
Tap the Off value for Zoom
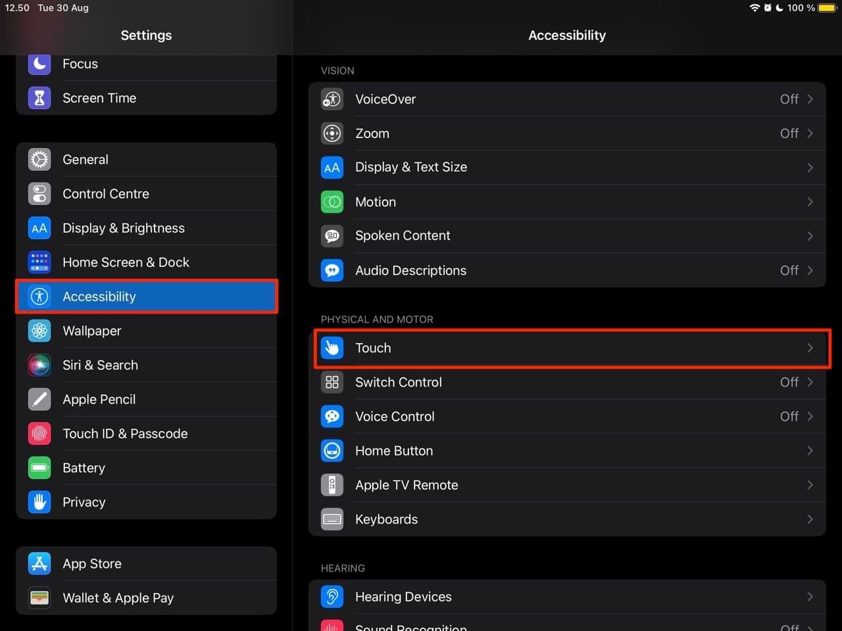(x=789, y=133)
